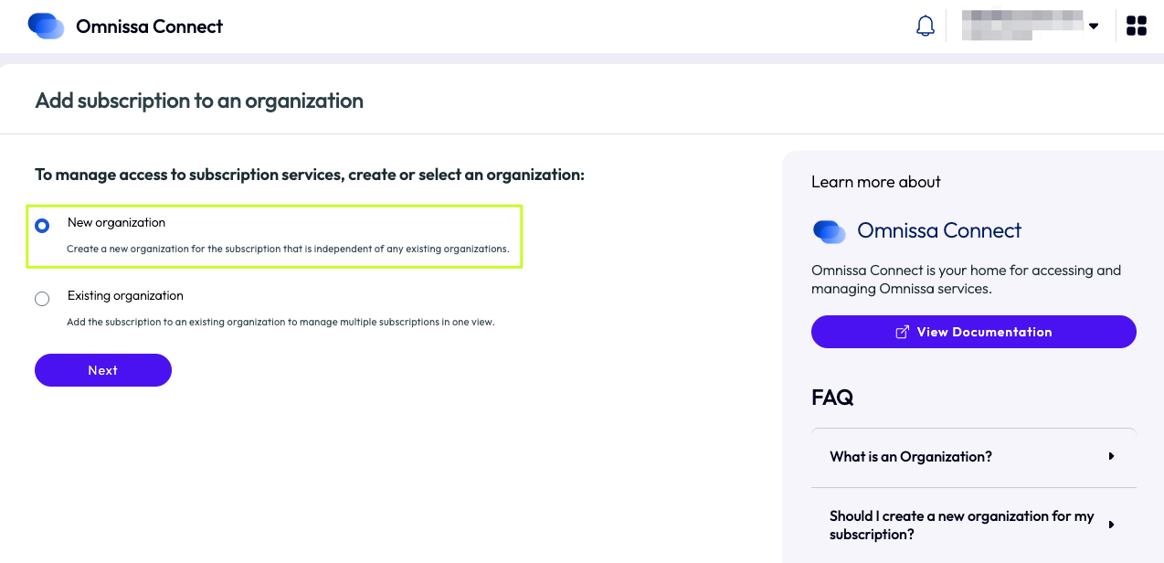
Task: Expand the 'What is an Organization?' FAQ
Action: click(x=910, y=456)
